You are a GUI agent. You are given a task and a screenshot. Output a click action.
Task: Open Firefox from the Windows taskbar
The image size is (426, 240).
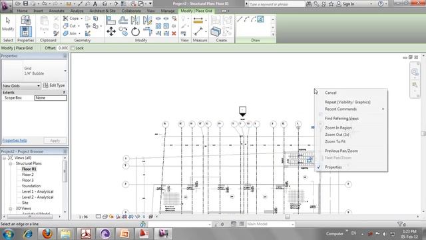tap(47, 233)
